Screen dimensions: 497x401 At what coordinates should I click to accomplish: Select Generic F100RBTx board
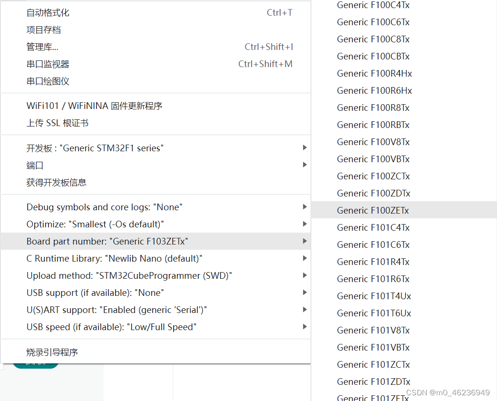tap(404, 125)
